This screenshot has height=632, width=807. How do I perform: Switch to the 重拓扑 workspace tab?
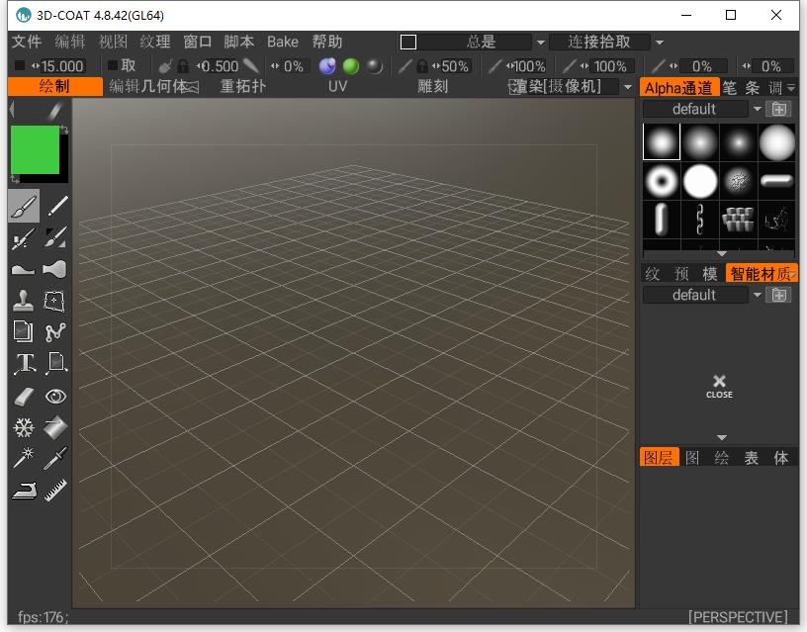coord(242,87)
